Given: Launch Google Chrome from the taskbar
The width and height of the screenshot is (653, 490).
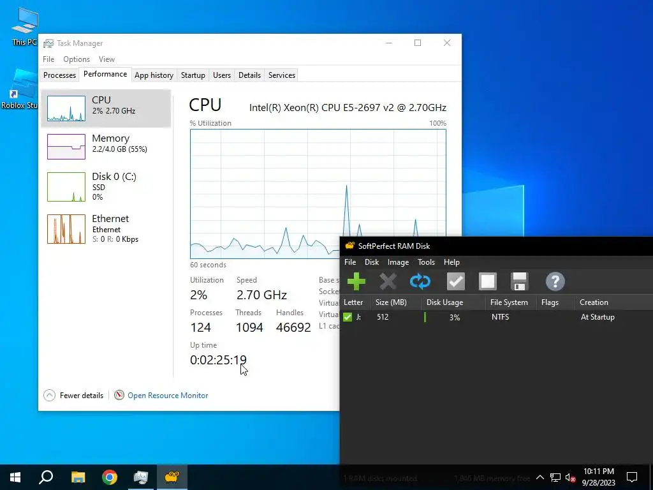Looking at the screenshot, I should [110, 477].
